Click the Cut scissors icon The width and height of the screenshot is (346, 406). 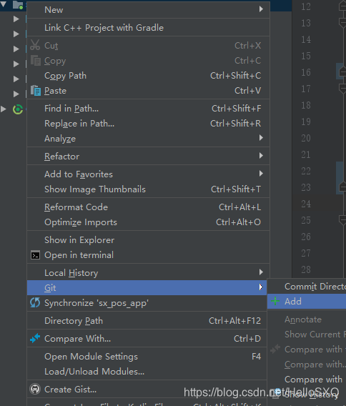point(35,45)
